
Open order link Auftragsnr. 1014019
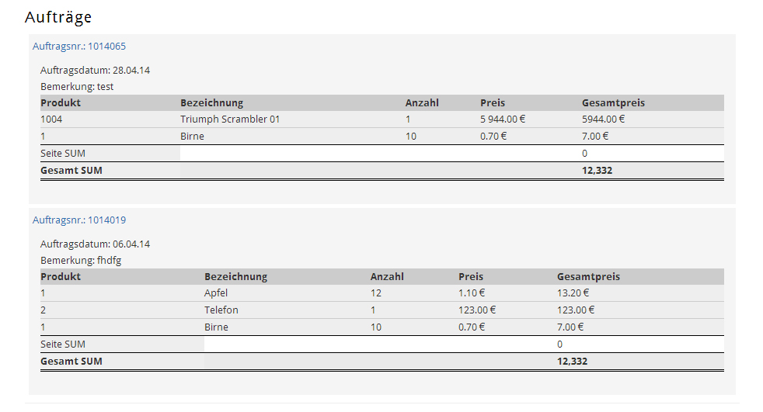tap(79, 220)
